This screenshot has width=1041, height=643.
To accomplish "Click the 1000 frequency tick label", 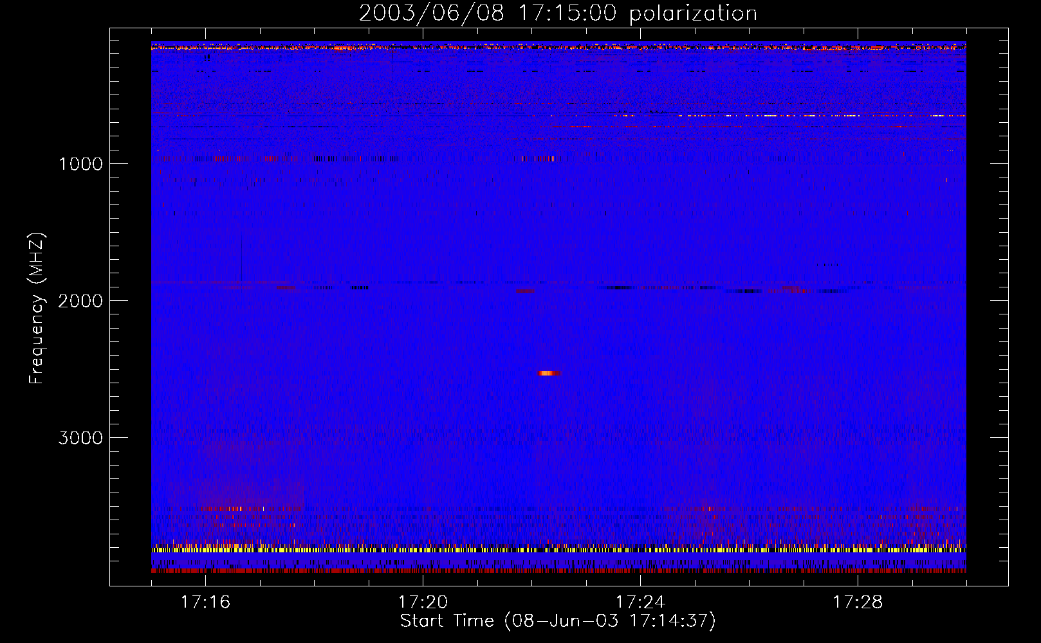I will tap(80, 164).
